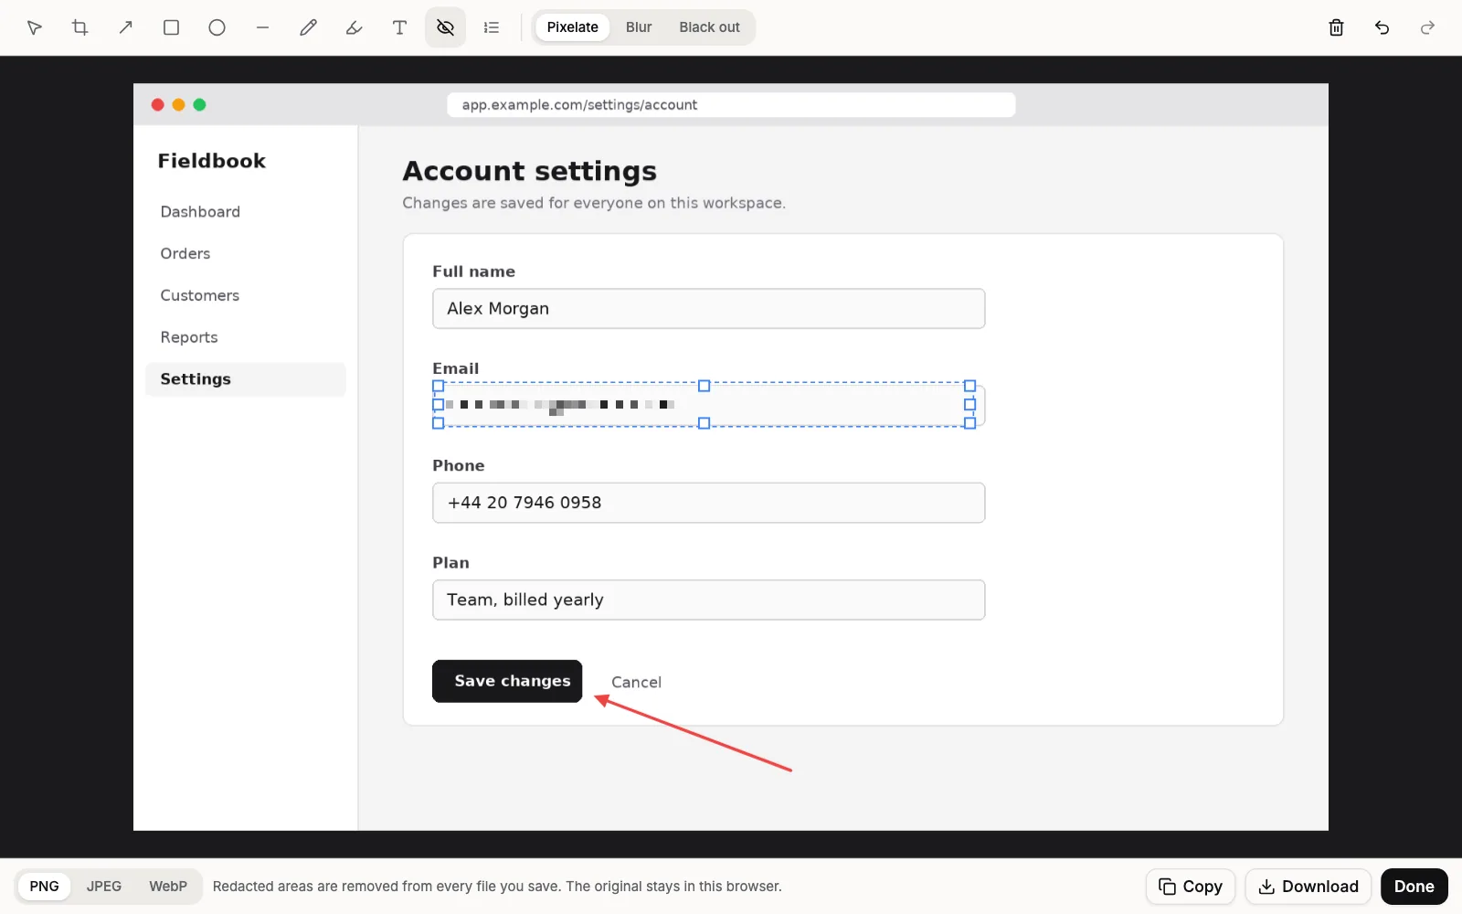Choose the arrow annotation tool
The height and width of the screenshot is (914, 1462).
126,27
